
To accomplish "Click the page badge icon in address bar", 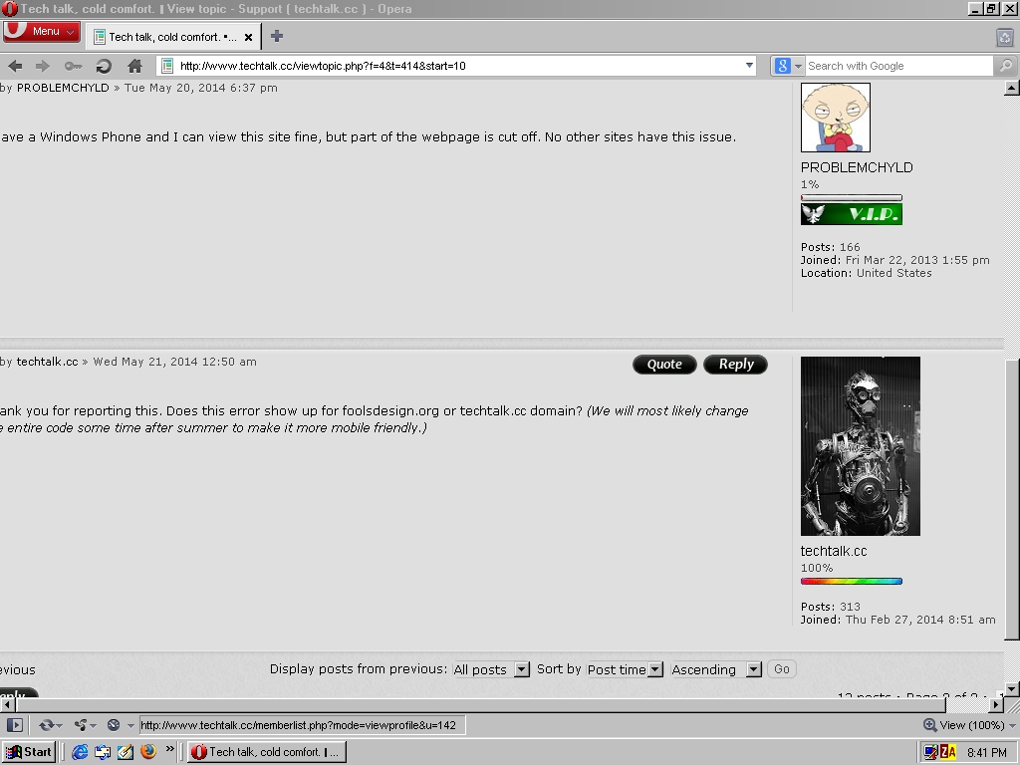I will (167, 66).
